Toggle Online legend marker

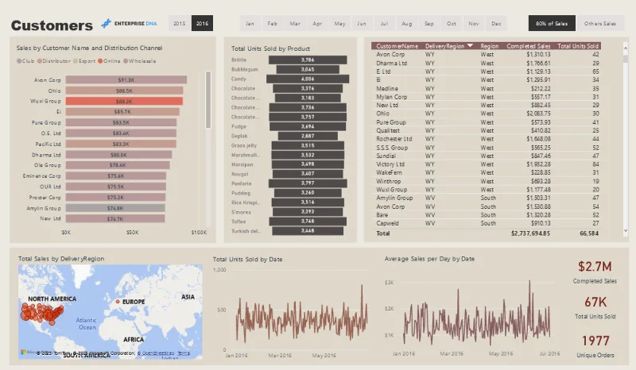100,61
